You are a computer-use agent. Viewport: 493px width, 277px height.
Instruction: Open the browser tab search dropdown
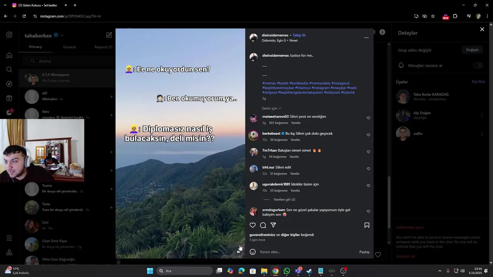(5, 5)
